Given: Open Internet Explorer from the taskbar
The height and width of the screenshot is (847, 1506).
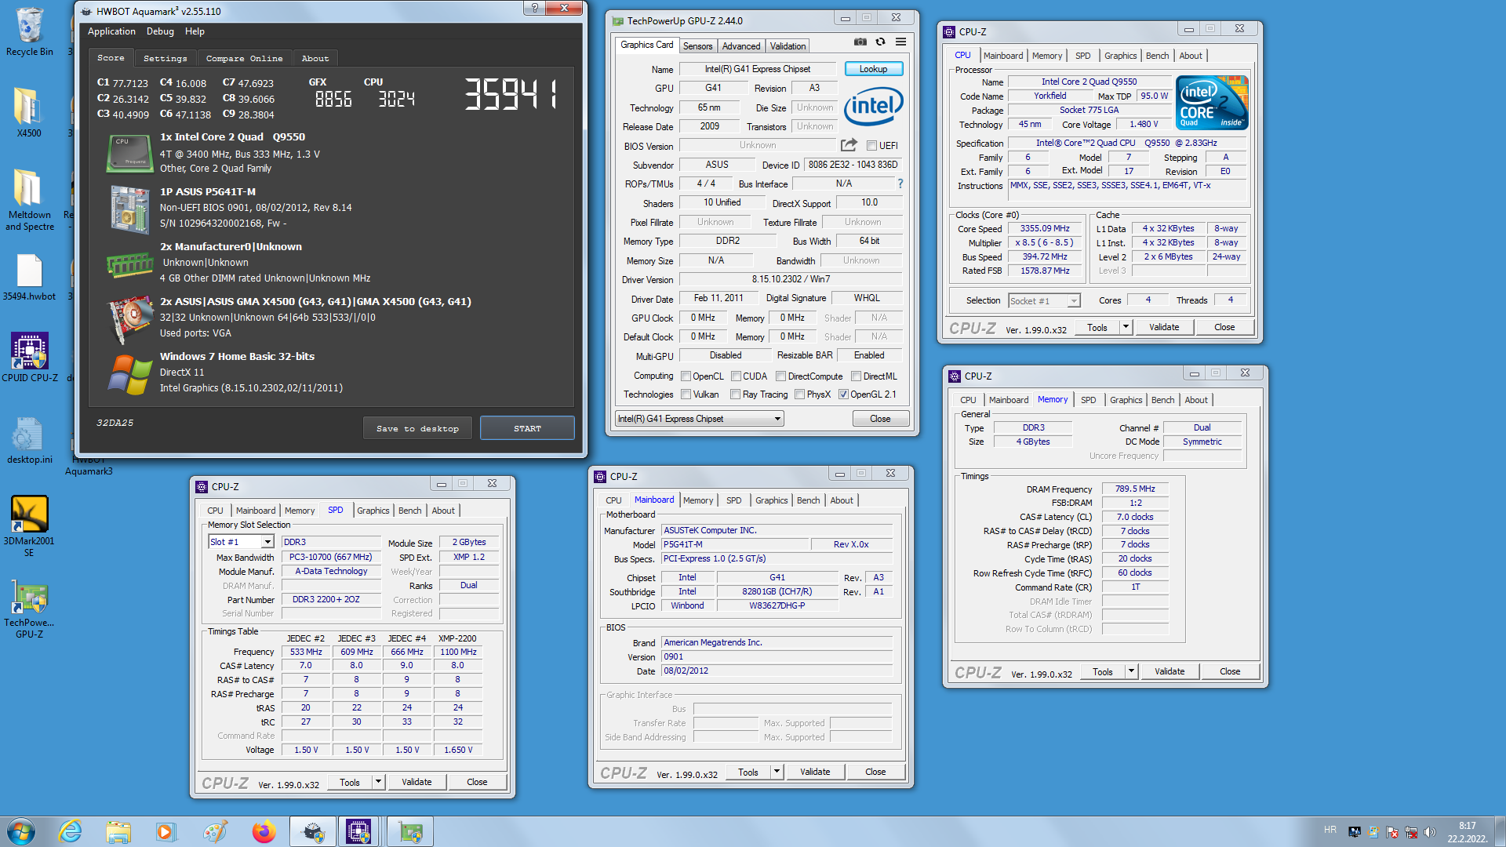Looking at the screenshot, I should [x=70, y=831].
